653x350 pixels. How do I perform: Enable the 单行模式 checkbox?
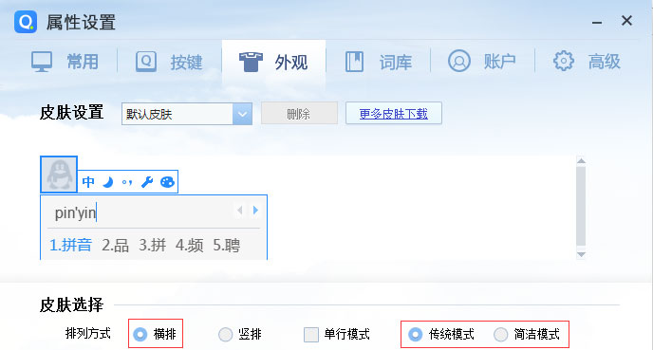coord(311,334)
